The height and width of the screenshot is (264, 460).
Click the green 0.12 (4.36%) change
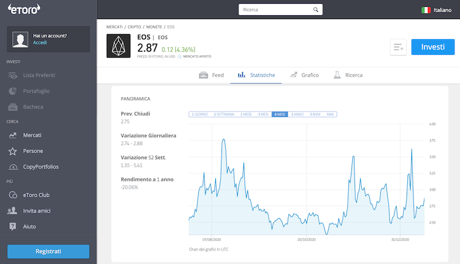pos(178,50)
